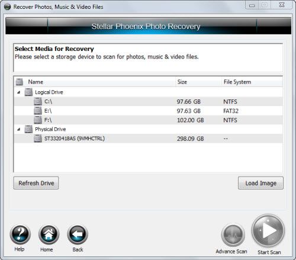Click the Physical Drive group icon
The image size is (296, 260).
[28, 129]
